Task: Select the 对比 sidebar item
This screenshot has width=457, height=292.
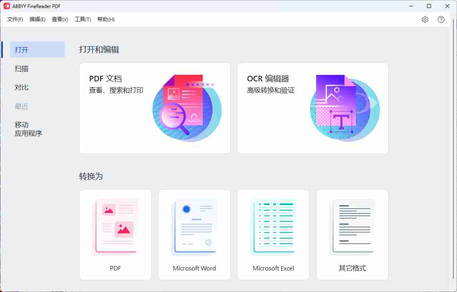Action: pyautogui.click(x=21, y=87)
